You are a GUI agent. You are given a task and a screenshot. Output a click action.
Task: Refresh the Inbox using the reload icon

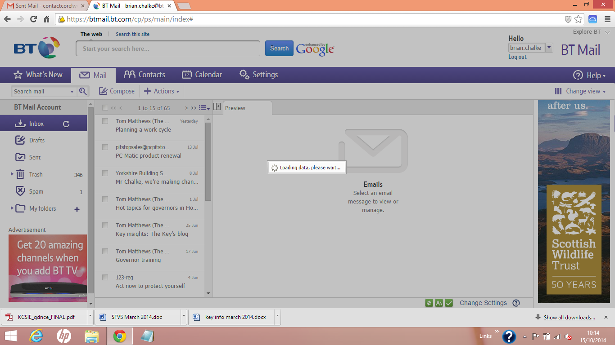tap(66, 124)
